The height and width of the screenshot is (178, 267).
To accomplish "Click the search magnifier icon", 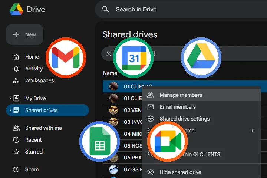I will [x=105, y=9].
